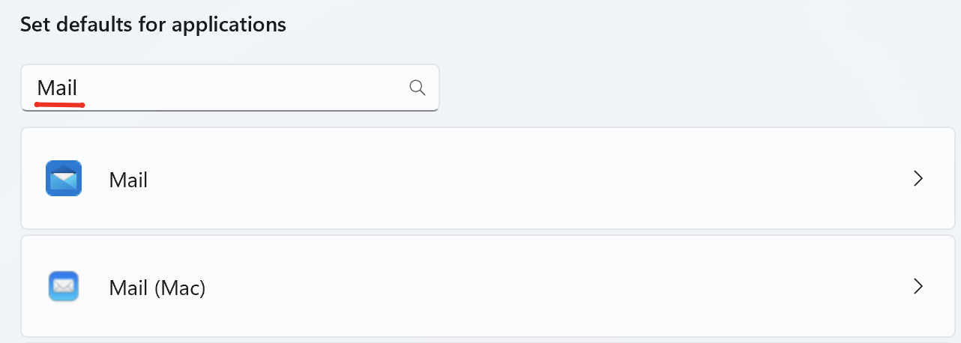Image resolution: width=961 pixels, height=343 pixels.
Task: Click the magnifying glass search icon
Action: click(x=418, y=88)
